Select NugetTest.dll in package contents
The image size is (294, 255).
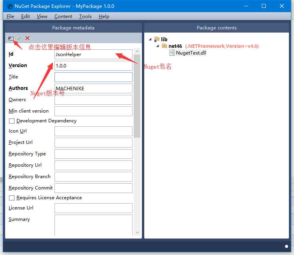click(191, 53)
